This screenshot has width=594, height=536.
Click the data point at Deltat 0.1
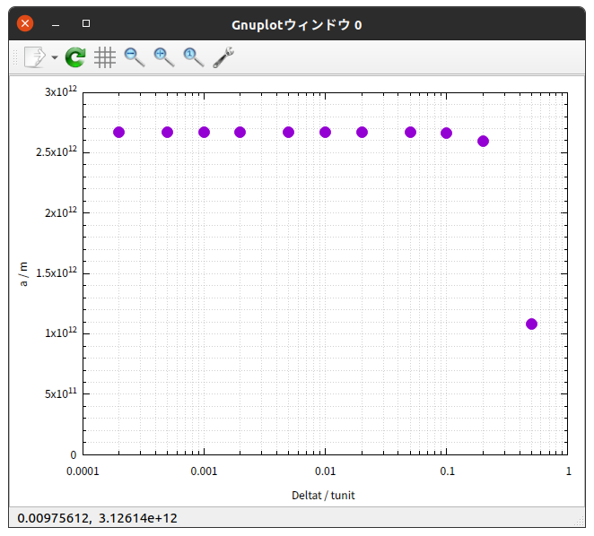[x=446, y=134]
